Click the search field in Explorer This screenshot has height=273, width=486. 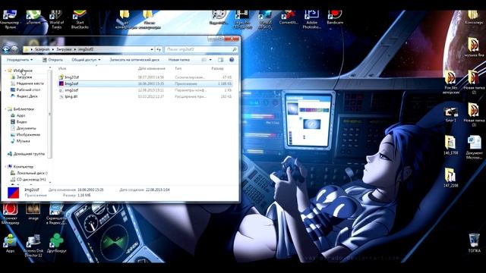(200, 49)
